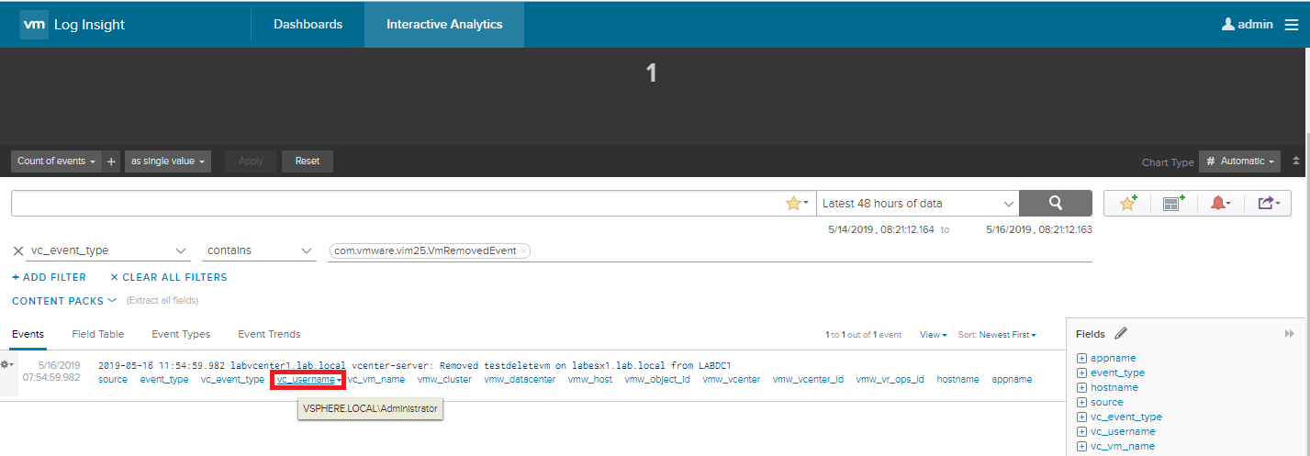1310x456 pixels.
Task: Remove com.vmware.vim25.VmRemovedEvent filter value
Action: [x=523, y=251]
